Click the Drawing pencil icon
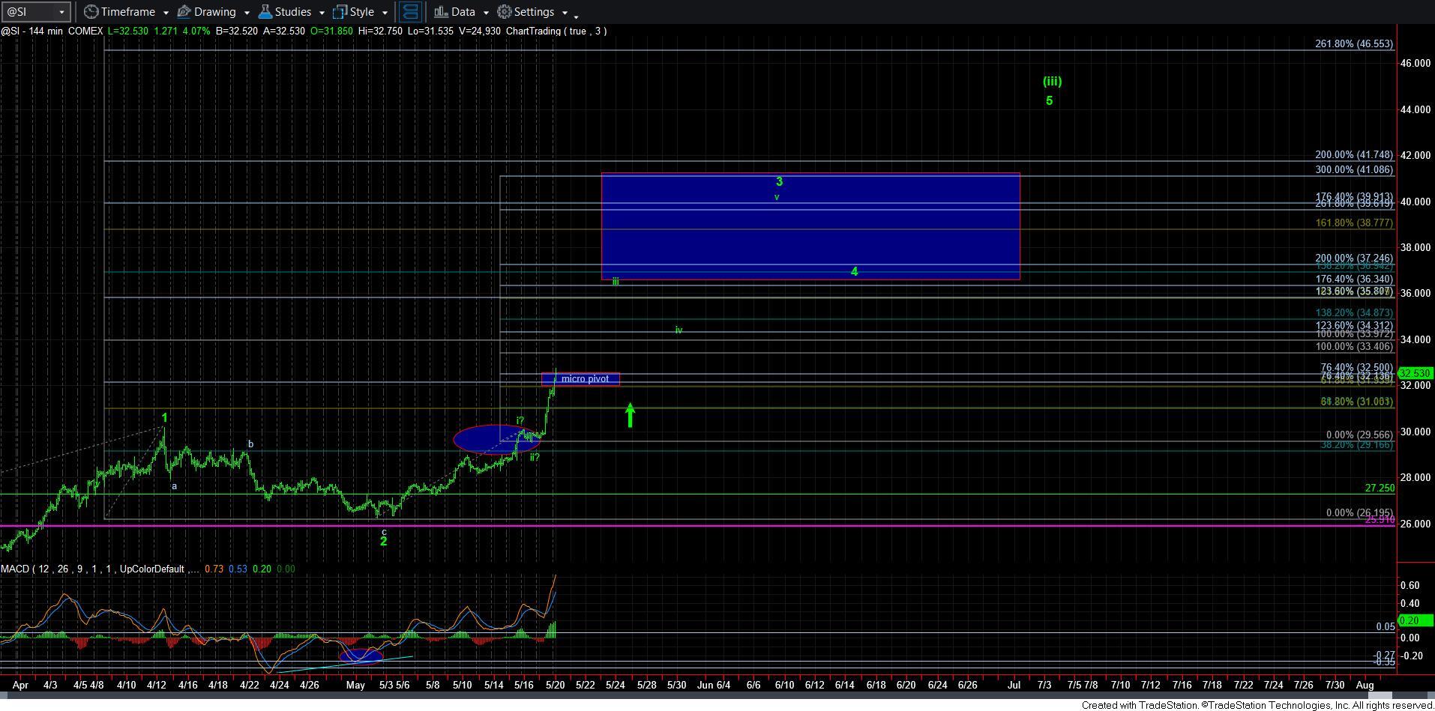This screenshot has width=1435, height=711. click(184, 12)
